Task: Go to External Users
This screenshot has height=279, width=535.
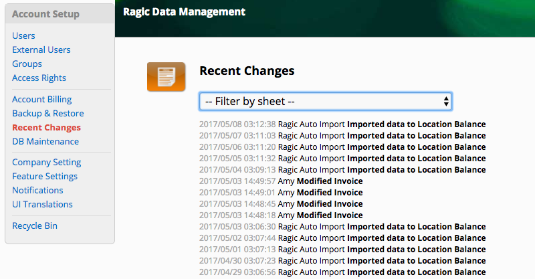Action: click(41, 50)
